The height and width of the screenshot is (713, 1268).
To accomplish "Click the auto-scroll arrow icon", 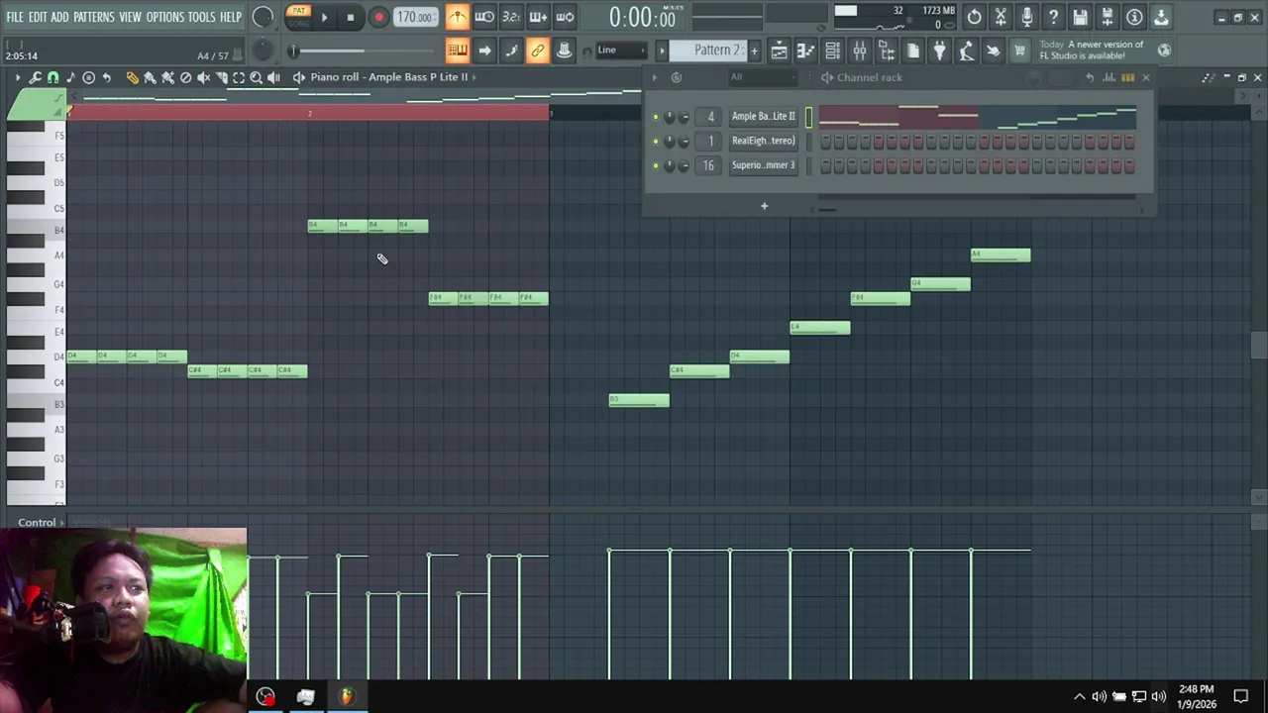I will pyautogui.click(x=484, y=51).
